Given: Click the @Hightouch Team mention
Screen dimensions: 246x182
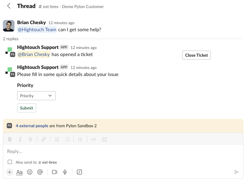Looking at the screenshot, I should (37, 30).
